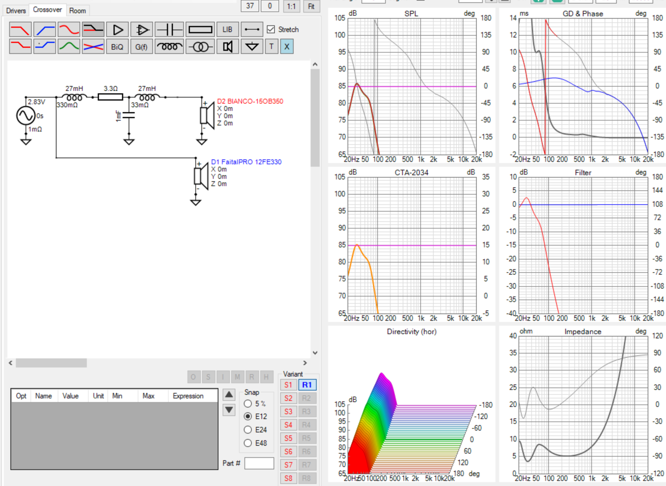Activate variant S5
Image resolution: width=666 pixels, height=486 pixels.
coord(288,438)
